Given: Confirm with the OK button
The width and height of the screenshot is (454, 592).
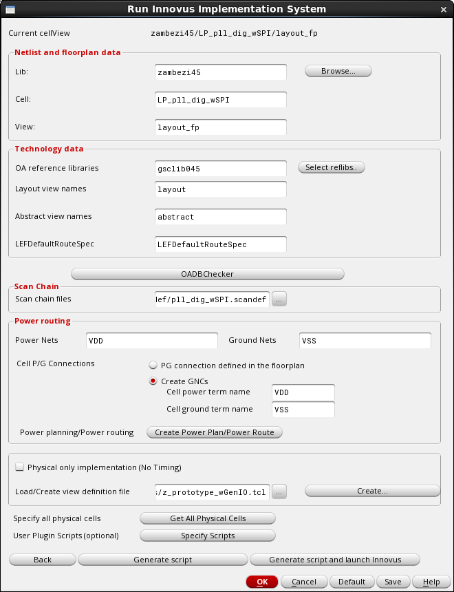Looking at the screenshot, I should (x=262, y=582).
